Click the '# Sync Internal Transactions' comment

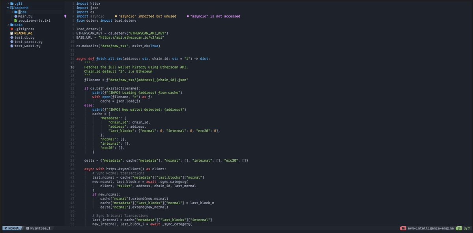click(x=120, y=216)
